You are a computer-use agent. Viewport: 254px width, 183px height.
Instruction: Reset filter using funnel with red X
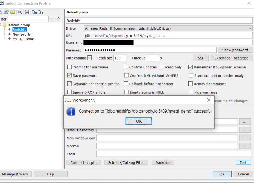(57, 19)
